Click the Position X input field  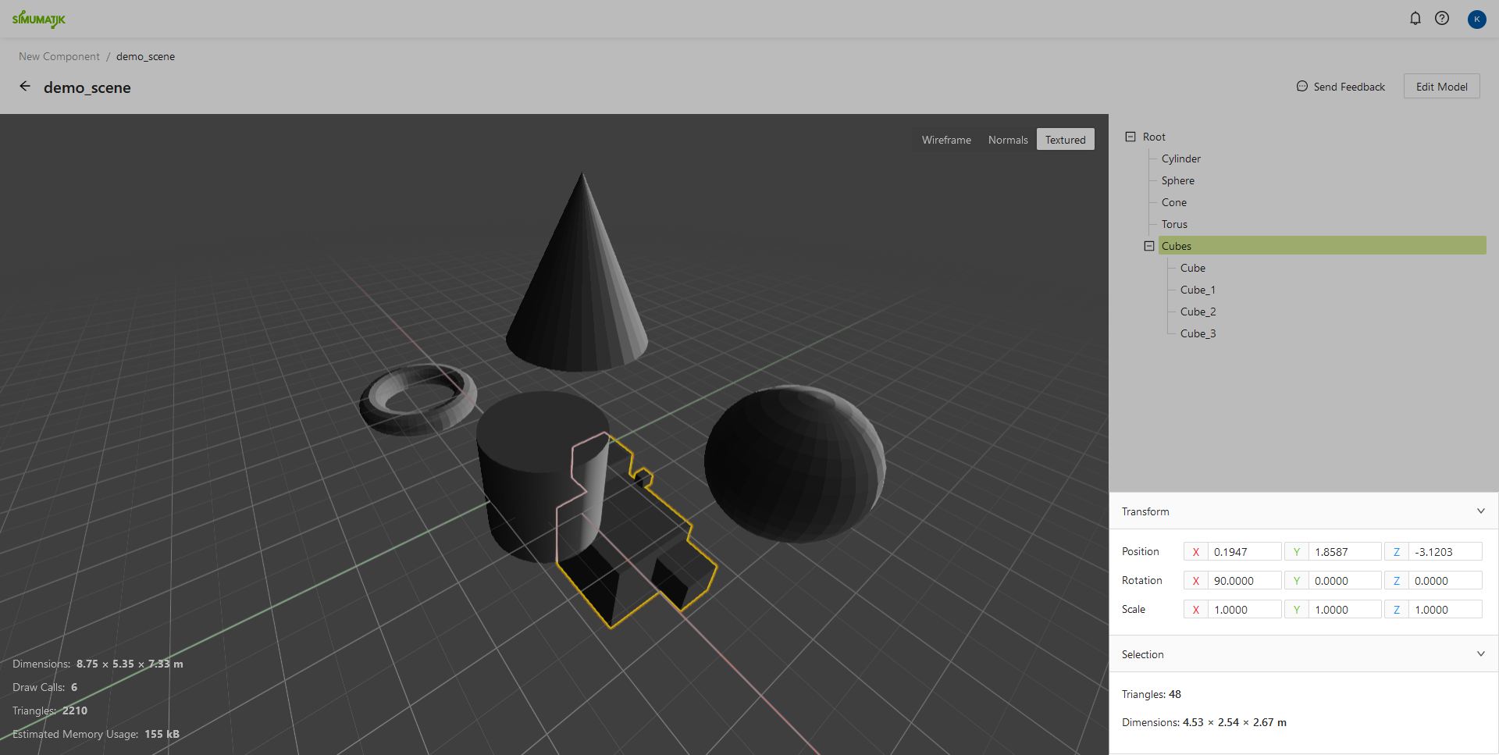[x=1244, y=552]
